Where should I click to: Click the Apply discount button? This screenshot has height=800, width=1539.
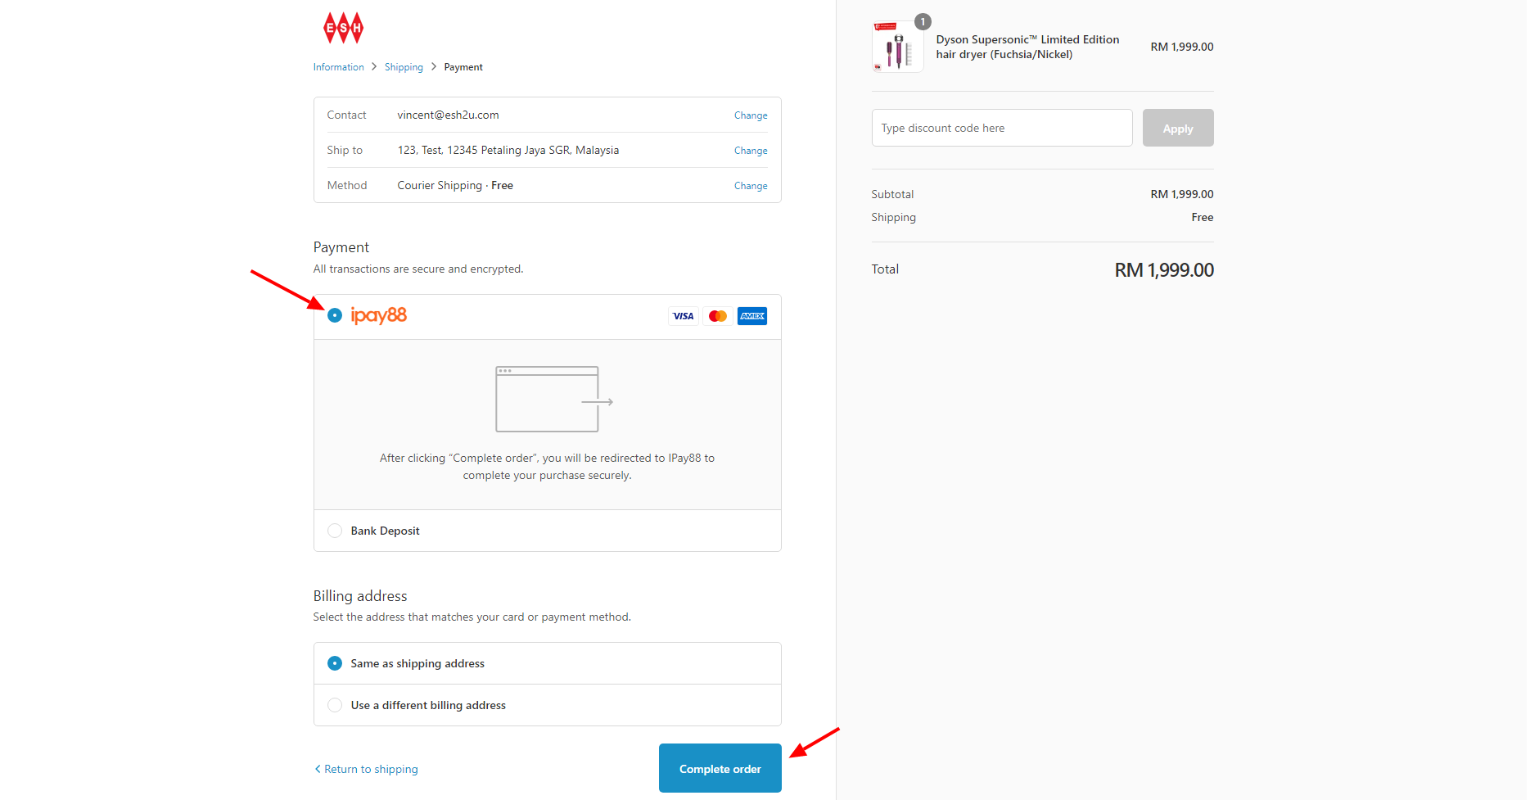[1178, 128]
